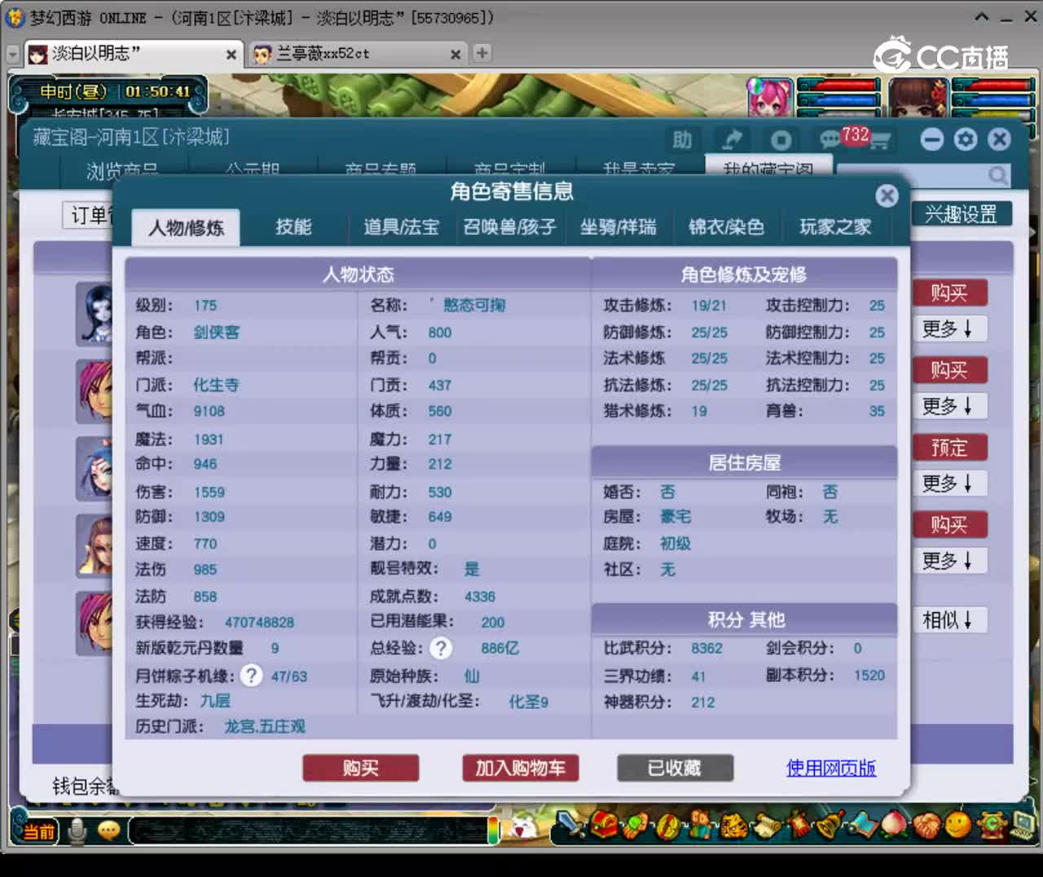Open the 助 helper button in 藏宝阁 header
The width and height of the screenshot is (1043, 877).
[x=682, y=140]
